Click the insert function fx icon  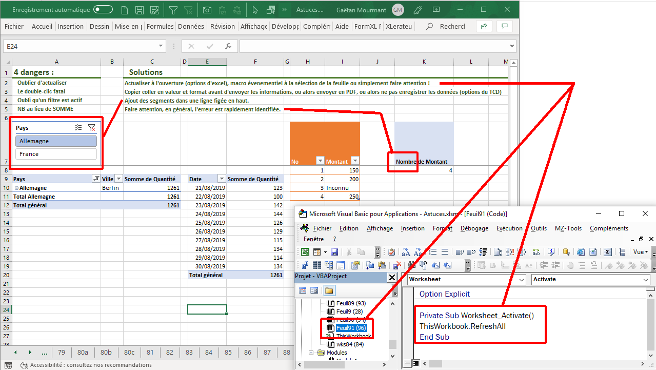coord(228,46)
